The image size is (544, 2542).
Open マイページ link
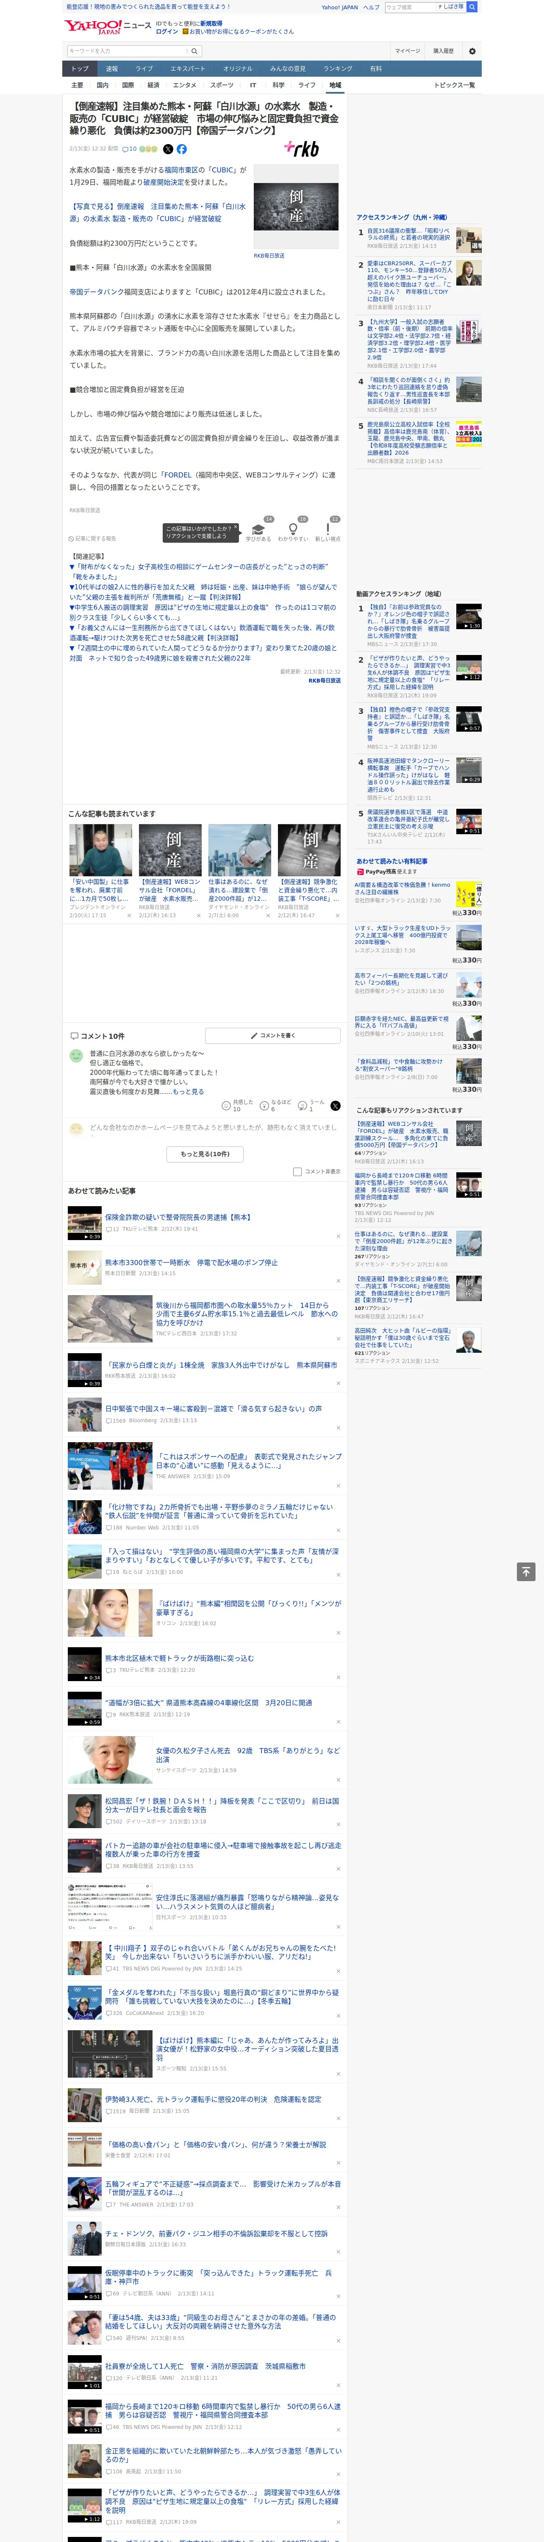pos(408,51)
